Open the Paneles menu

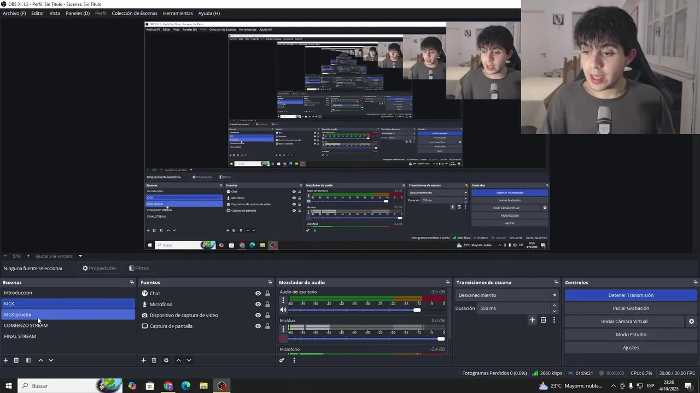[x=78, y=13]
